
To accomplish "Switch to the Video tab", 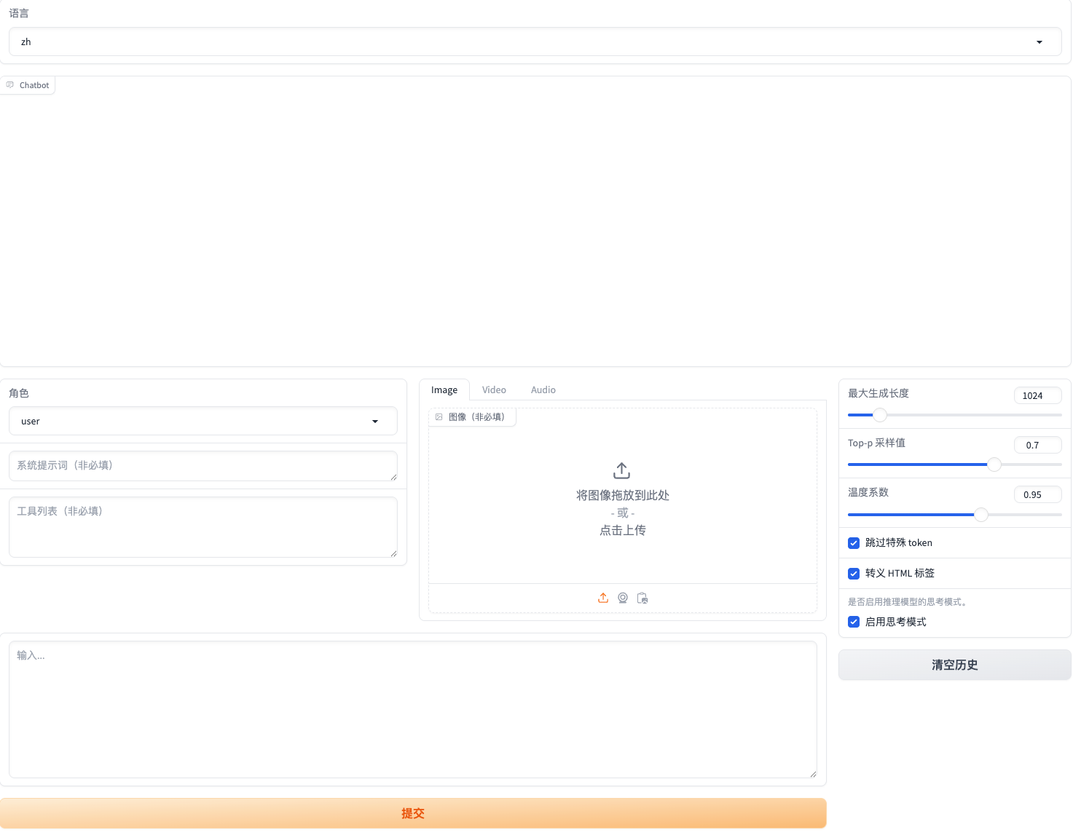I will [x=494, y=390].
